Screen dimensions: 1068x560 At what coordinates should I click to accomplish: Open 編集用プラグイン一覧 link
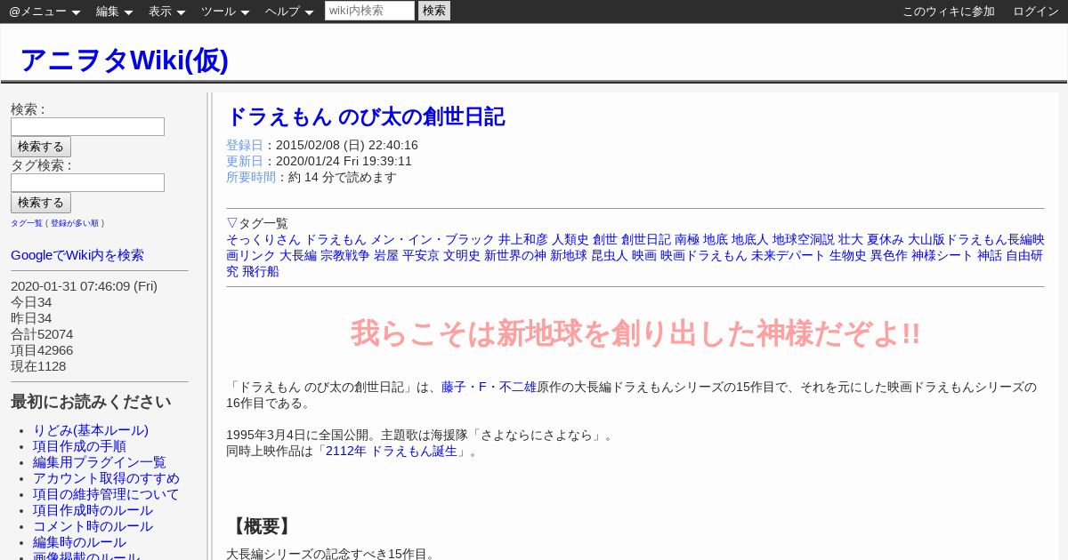click(100, 462)
